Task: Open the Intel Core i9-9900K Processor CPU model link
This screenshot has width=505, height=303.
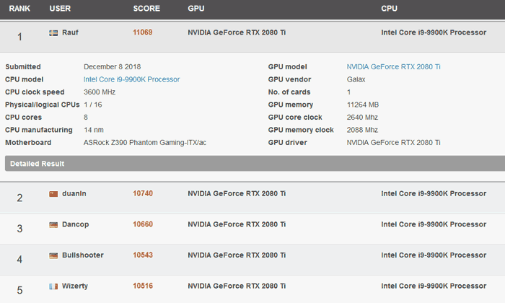Action: click(132, 79)
